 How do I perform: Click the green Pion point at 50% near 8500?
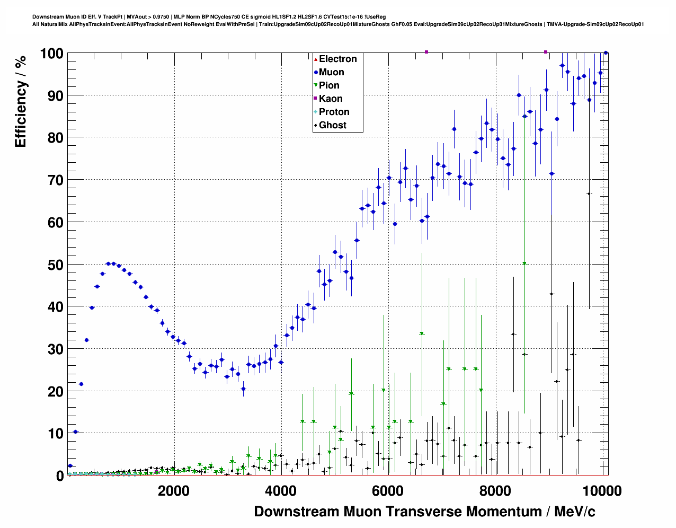(x=524, y=263)
